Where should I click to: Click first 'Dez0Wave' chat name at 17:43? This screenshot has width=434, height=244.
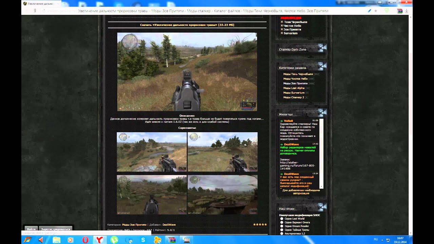pos(291,144)
